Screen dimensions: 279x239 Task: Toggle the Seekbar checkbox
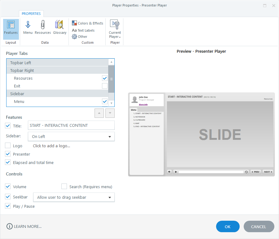coord(8,197)
